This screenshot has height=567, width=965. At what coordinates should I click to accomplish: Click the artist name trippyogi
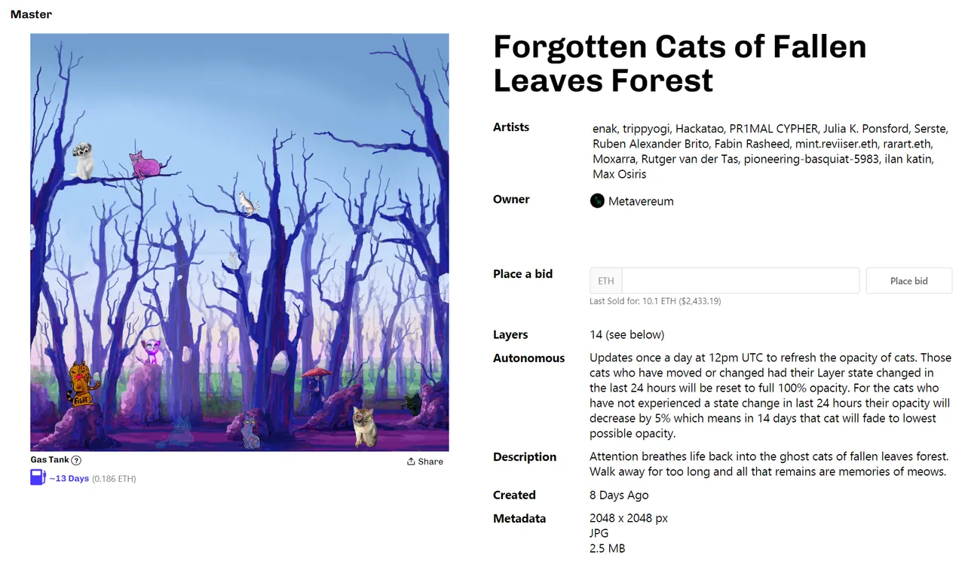click(x=646, y=129)
